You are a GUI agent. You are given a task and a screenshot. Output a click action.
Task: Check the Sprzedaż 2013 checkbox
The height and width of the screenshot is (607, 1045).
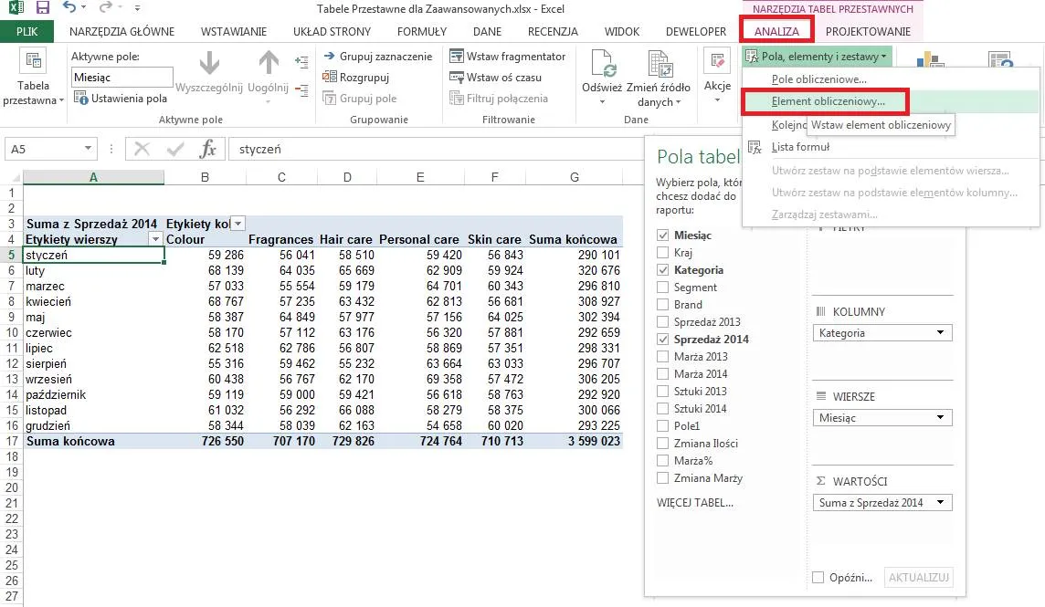(x=662, y=322)
